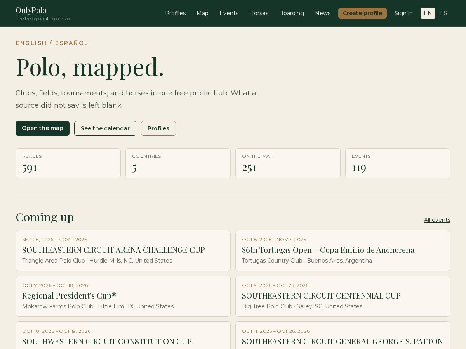Click 'Triangle Area Polo Club' location text
Image resolution: width=466 pixels, height=349 pixels.
click(54, 261)
